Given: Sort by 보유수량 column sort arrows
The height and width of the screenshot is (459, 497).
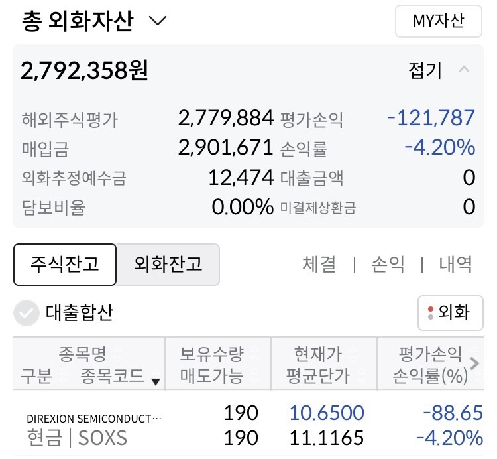Looking at the screenshot, I should (255, 354).
